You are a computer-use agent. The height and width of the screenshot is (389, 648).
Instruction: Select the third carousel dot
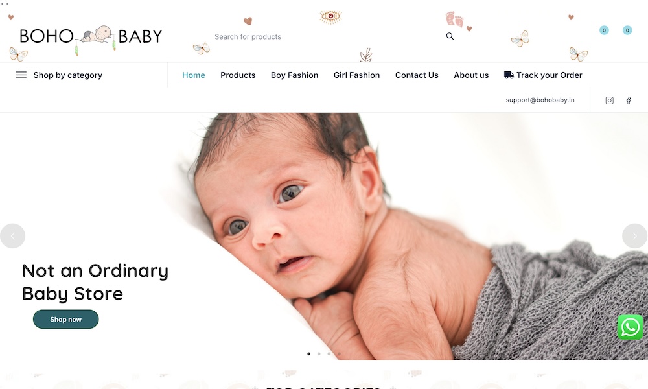click(329, 354)
